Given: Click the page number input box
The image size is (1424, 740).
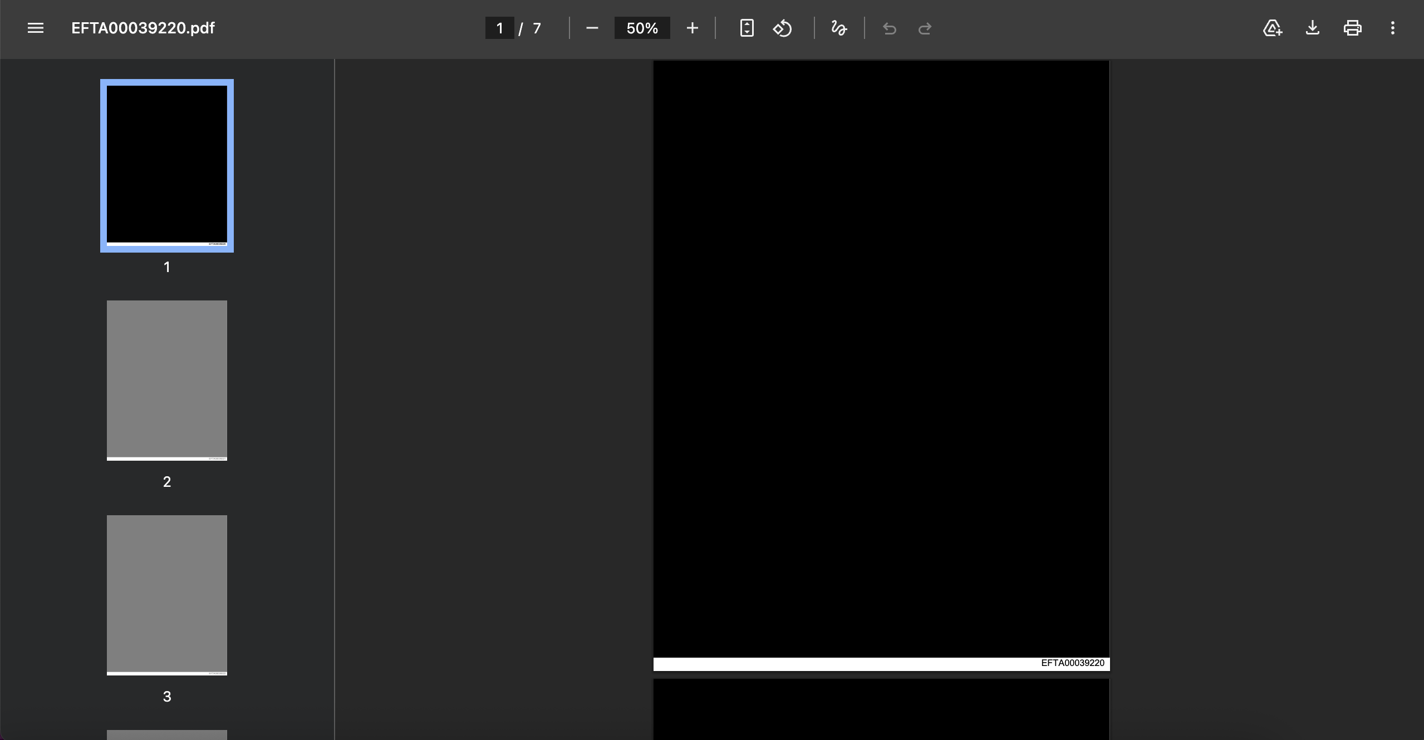Looking at the screenshot, I should (499, 28).
